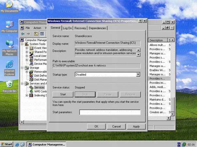Expand the Event Viewer tree node
The image size is (197, 147).
(x=27, y=48)
